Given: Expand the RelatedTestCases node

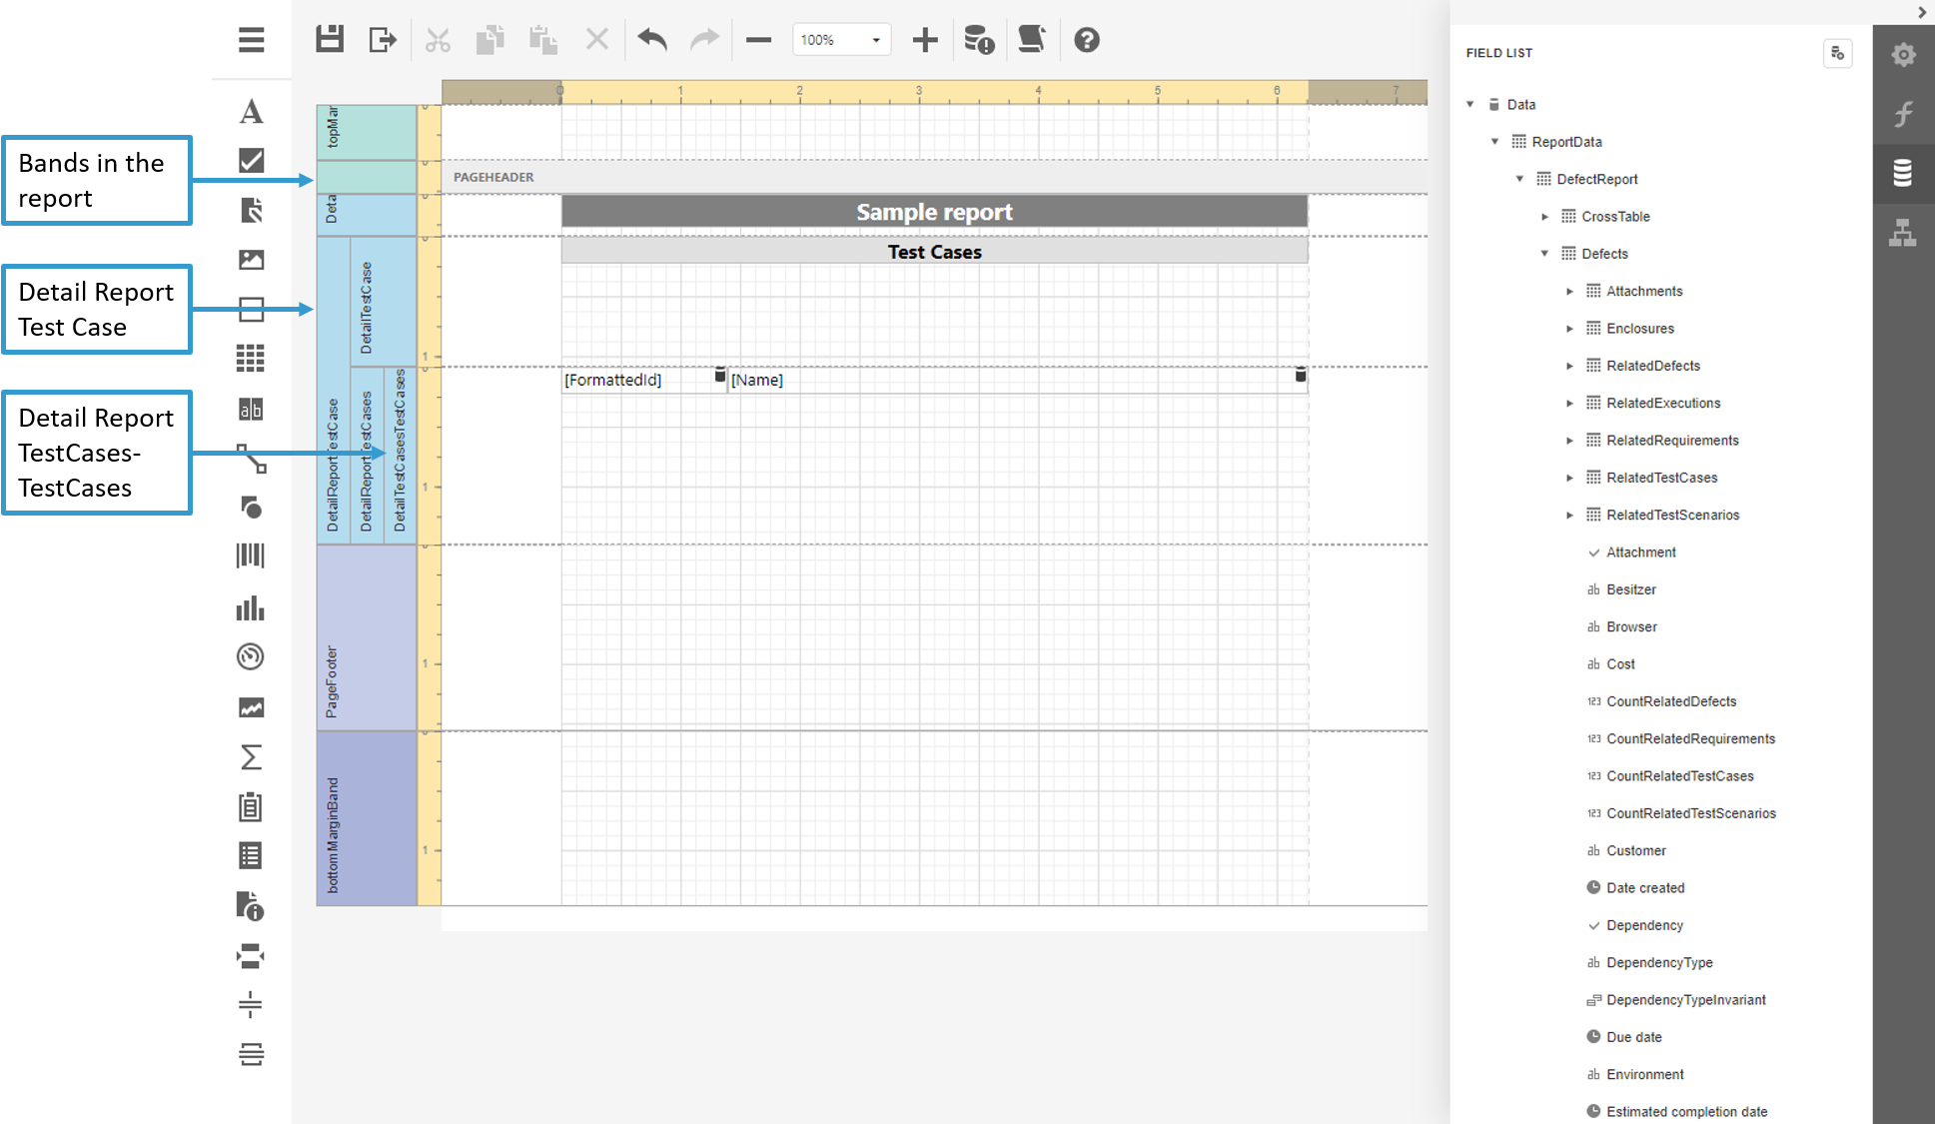Looking at the screenshot, I should coord(1569,478).
